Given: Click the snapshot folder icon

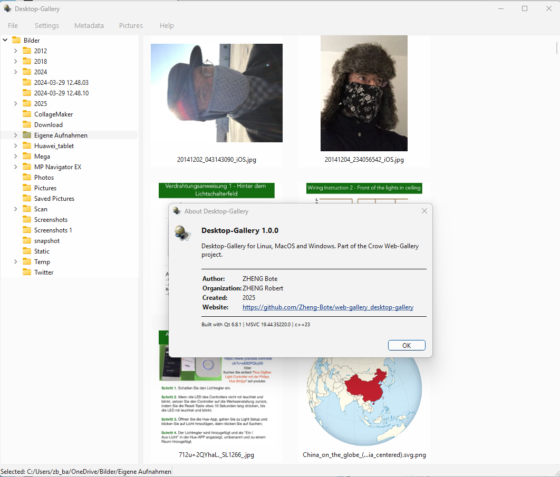Looking at the screenshot, I should (27, 240).
